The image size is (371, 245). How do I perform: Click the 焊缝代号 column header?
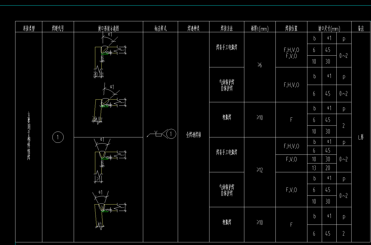click(58, 28)
